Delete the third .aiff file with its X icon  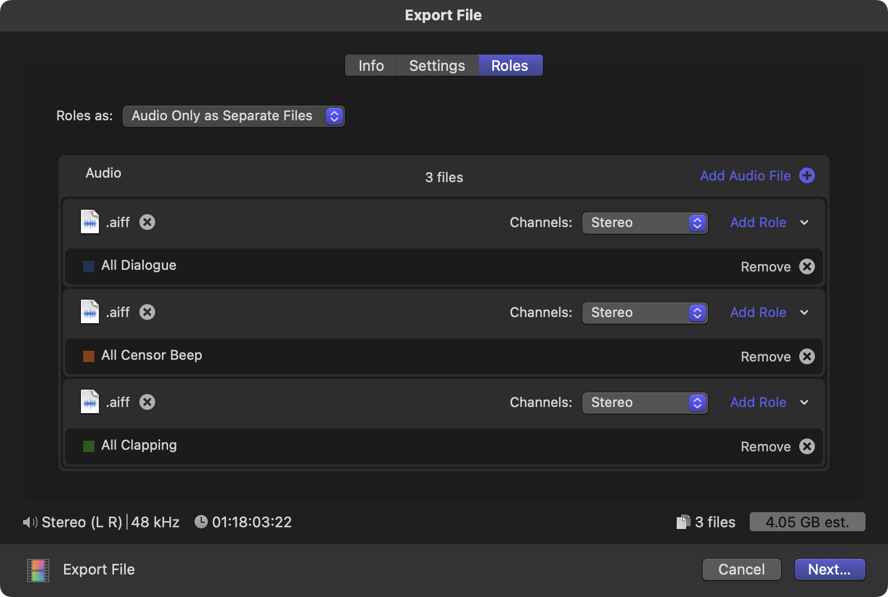tap(147, 402)
